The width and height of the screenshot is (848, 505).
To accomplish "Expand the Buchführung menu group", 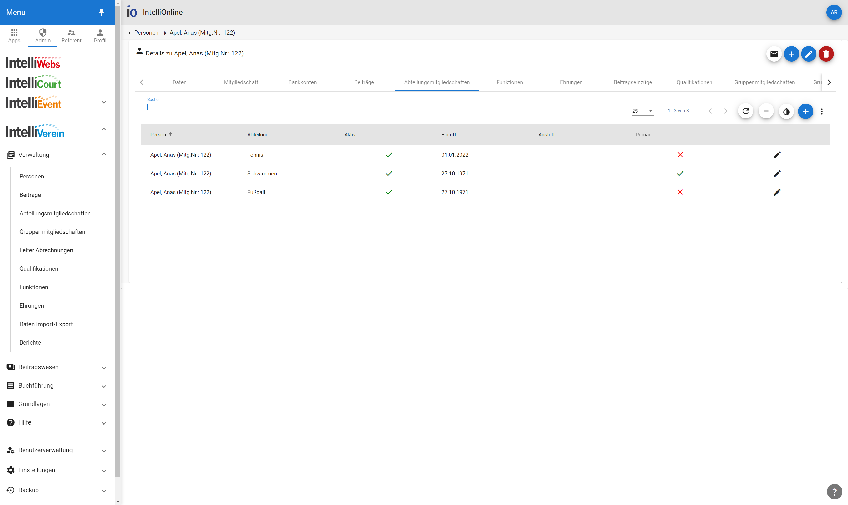I will 104,386.
